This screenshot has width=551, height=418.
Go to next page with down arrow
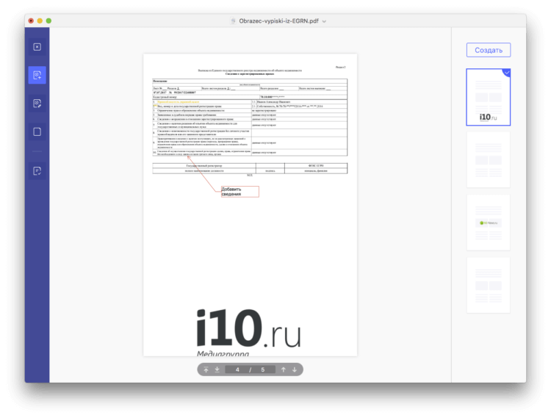tap(295, 369)
